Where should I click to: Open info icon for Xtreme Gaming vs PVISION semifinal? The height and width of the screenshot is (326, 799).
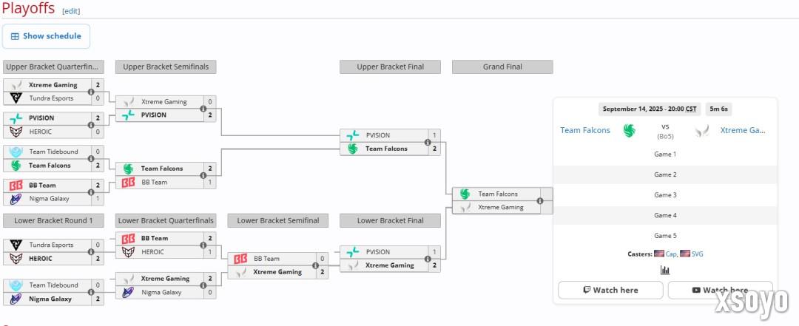point(203,109)
